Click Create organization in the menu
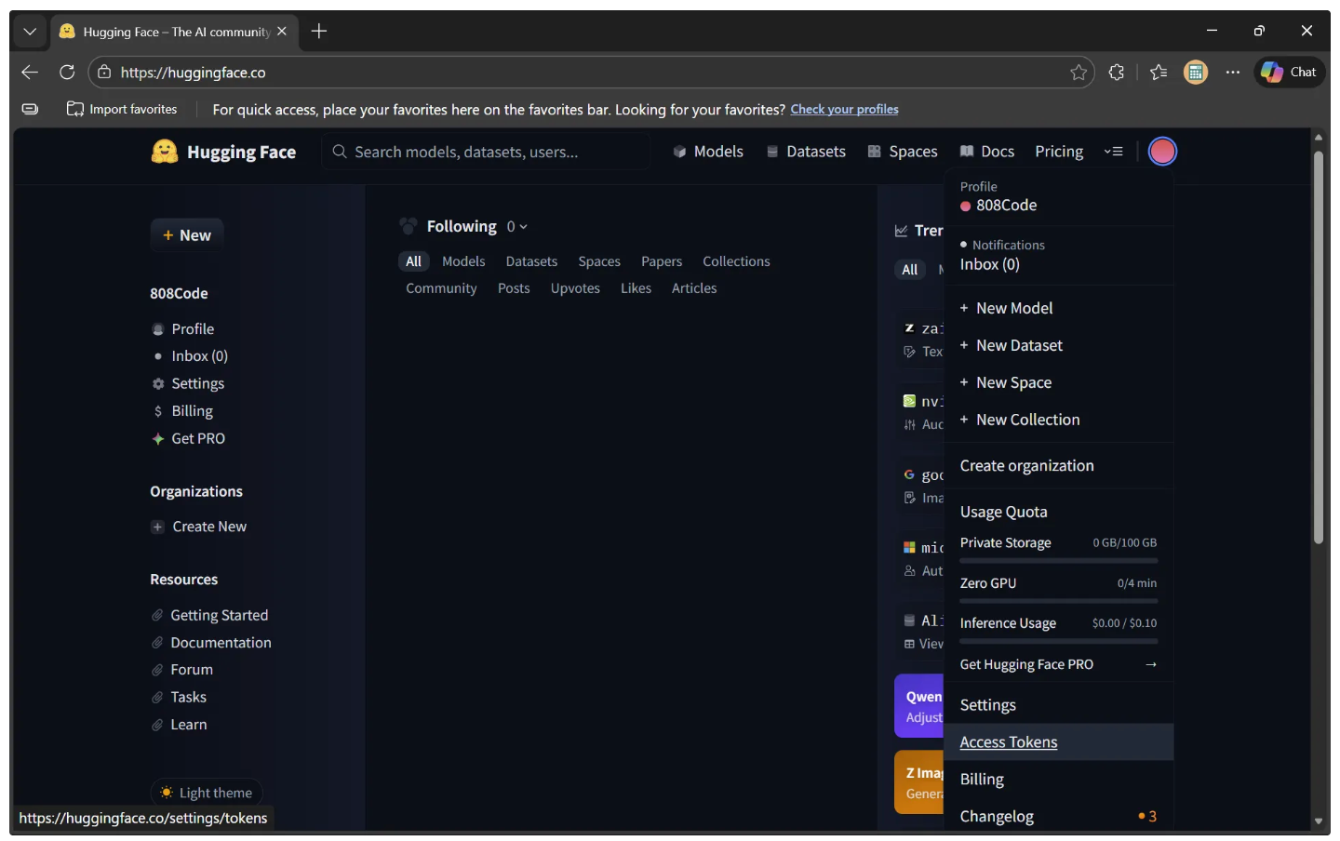The width and height of the screenshot is (1340, 841). pos(1058,466)
